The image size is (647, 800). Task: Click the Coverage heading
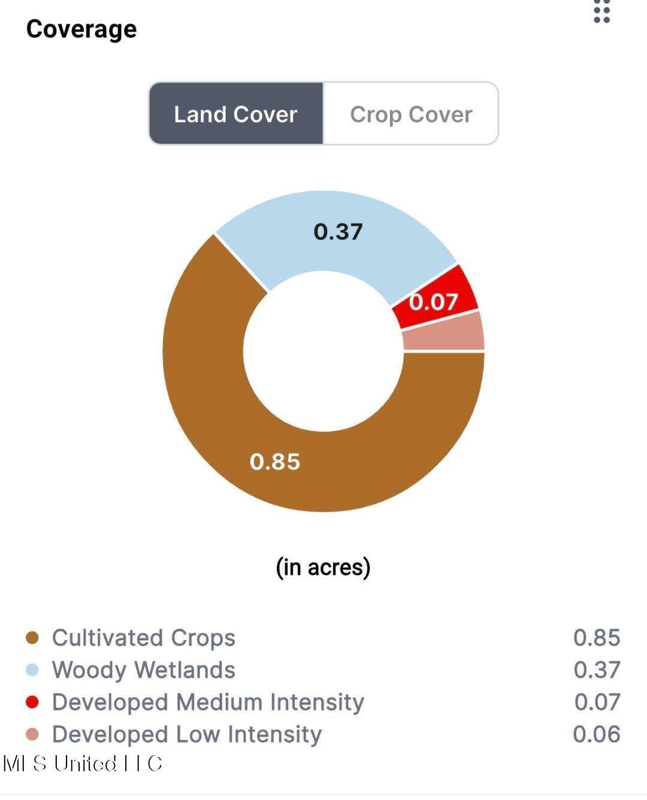coord(81,29)
